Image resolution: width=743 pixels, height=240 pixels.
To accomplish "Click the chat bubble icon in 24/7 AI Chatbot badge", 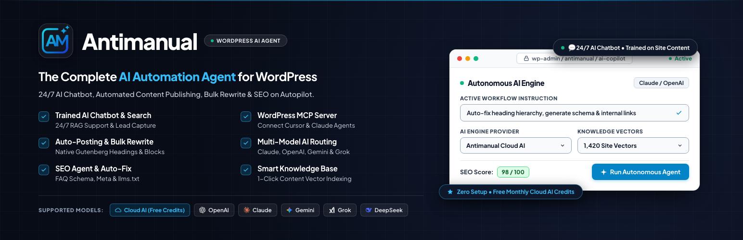I will [x=572, y=48].
